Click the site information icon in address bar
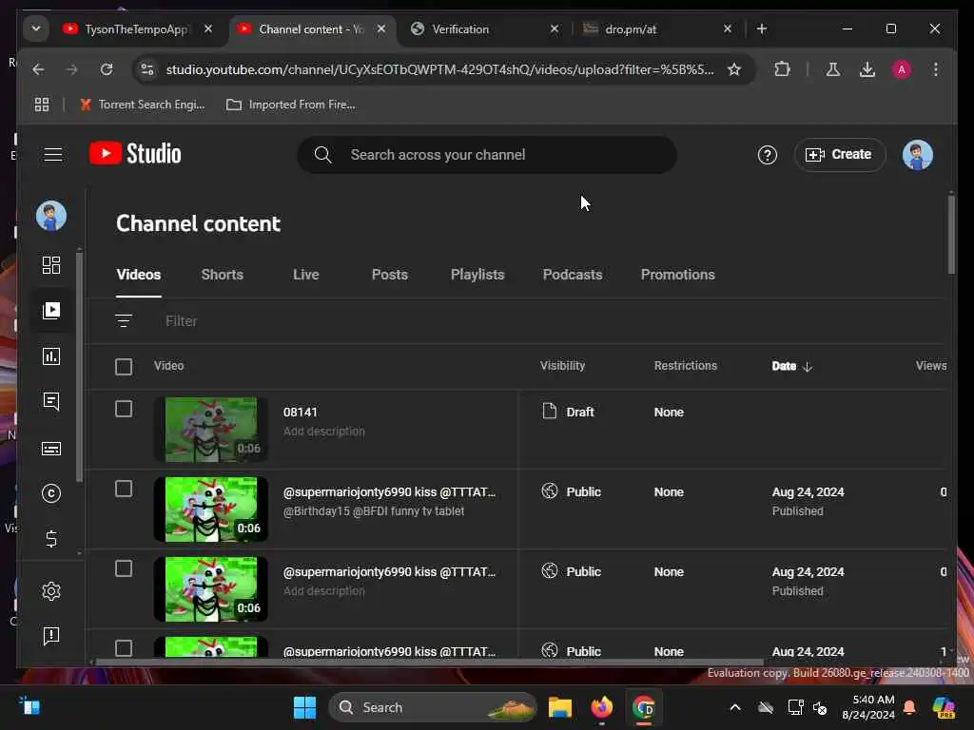This screenshot has width=974, height=730. 147,69
